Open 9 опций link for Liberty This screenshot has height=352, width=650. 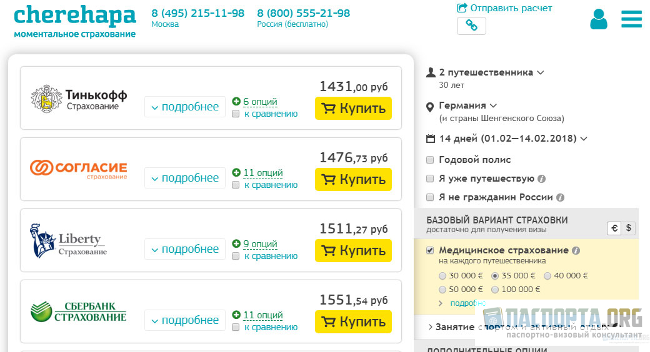click(260, 244)
